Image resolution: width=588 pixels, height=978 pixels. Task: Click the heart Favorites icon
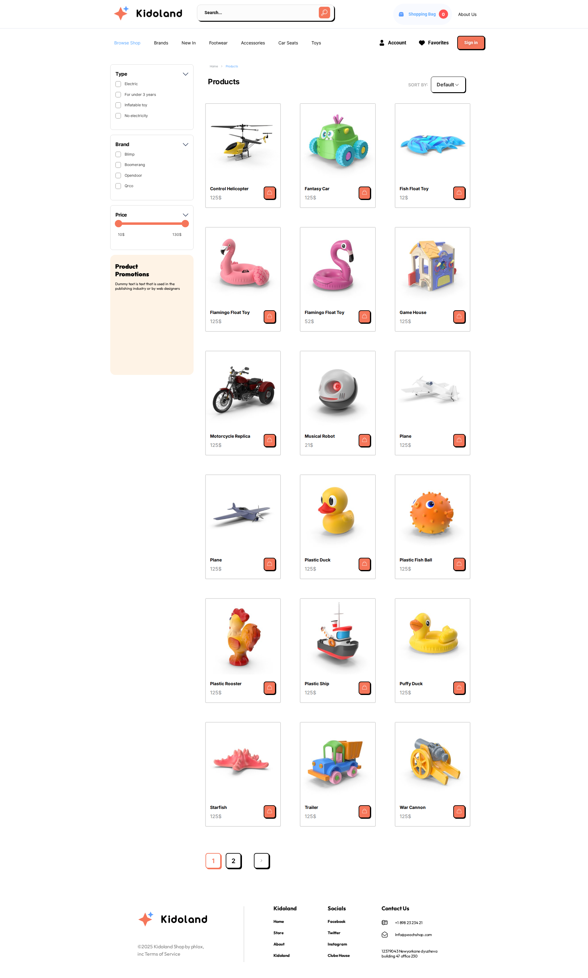[422, 43]
